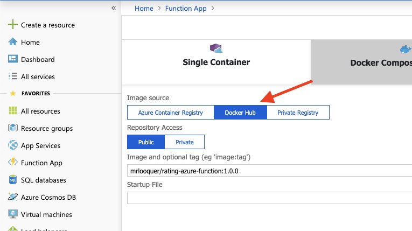Click the All services list icon
412x231 pixels.
(12, 76)
